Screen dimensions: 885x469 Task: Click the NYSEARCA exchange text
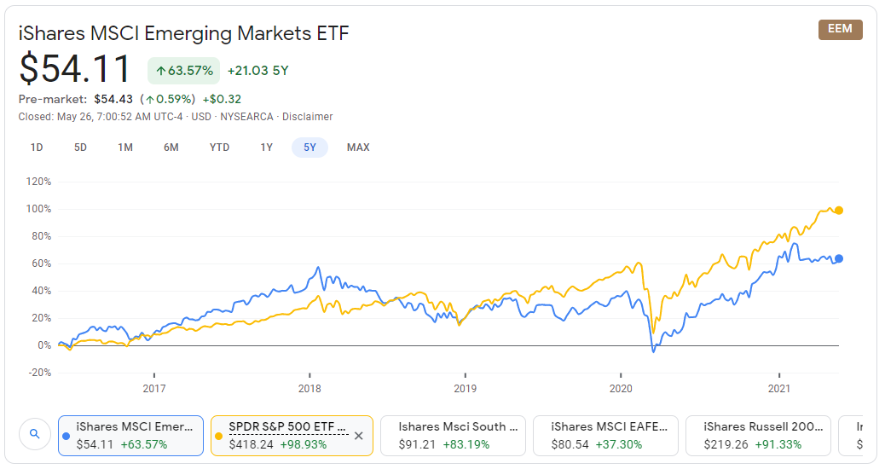click(x=246, y=117)
